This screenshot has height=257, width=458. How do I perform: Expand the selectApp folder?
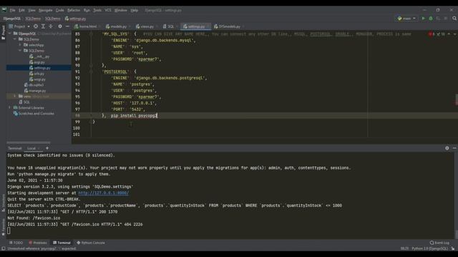point(20,45)
